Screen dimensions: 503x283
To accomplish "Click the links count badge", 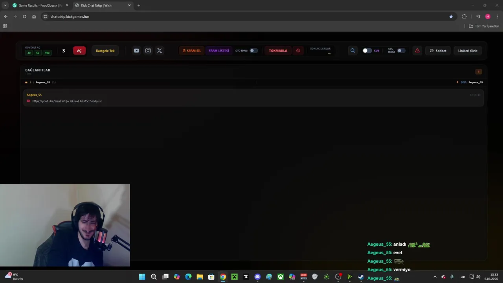I will point(479,72).
